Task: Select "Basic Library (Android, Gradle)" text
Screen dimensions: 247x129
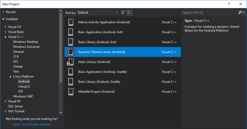Action: coord(99,82)
